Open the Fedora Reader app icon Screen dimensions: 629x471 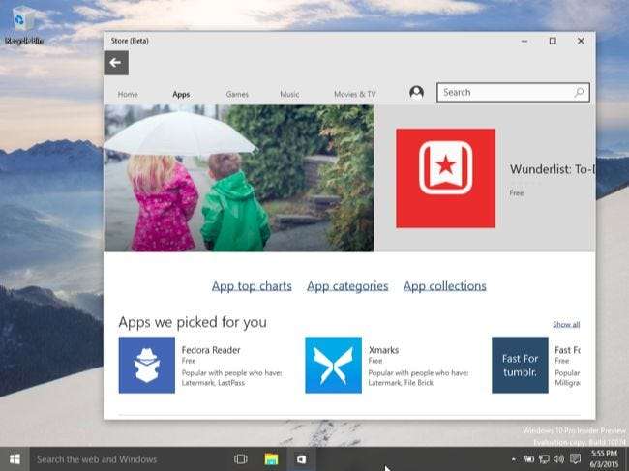tap(147, 365)
